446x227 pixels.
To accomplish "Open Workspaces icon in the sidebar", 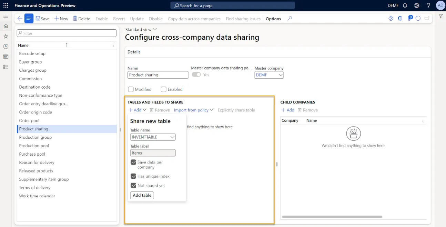I will (6, 57).
